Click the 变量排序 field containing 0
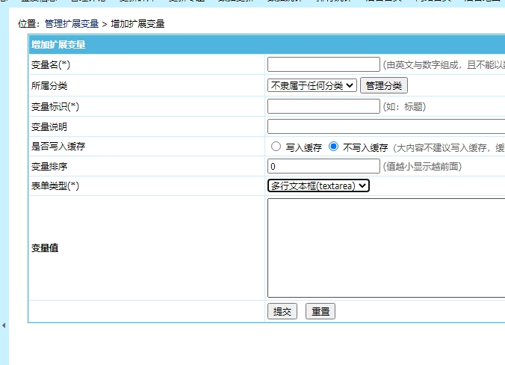This screenshot has height=365, width=505. 323,166
